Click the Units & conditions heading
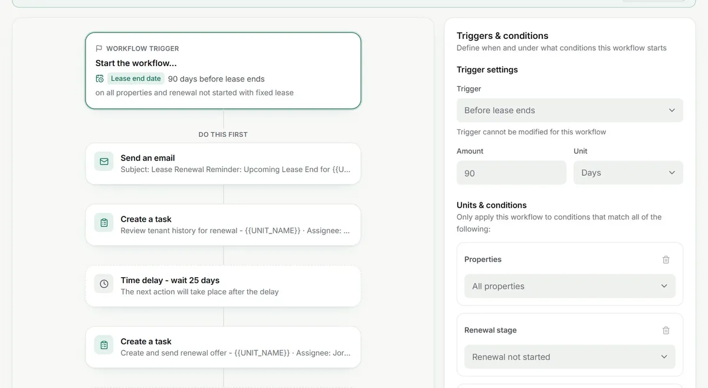The image size is (708, 388). 491,205
